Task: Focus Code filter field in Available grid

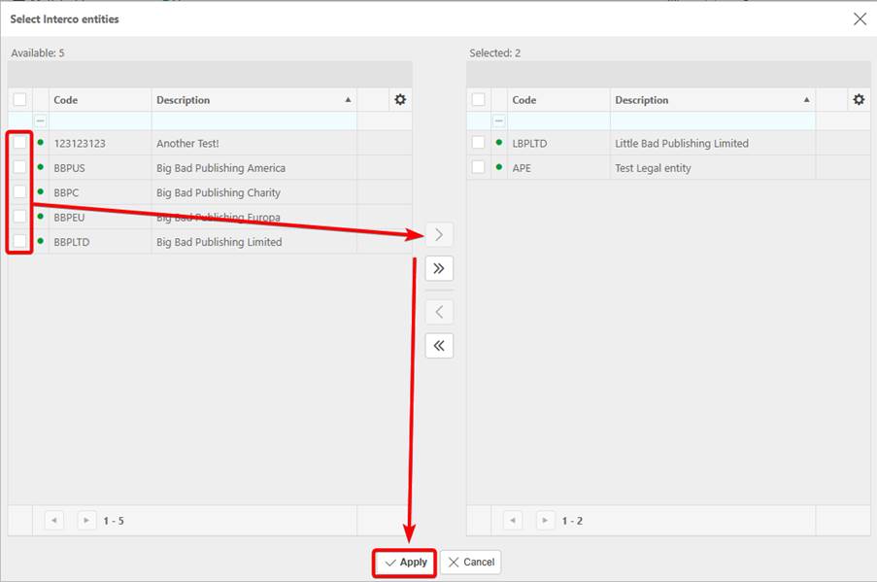Action: [100, 120]
